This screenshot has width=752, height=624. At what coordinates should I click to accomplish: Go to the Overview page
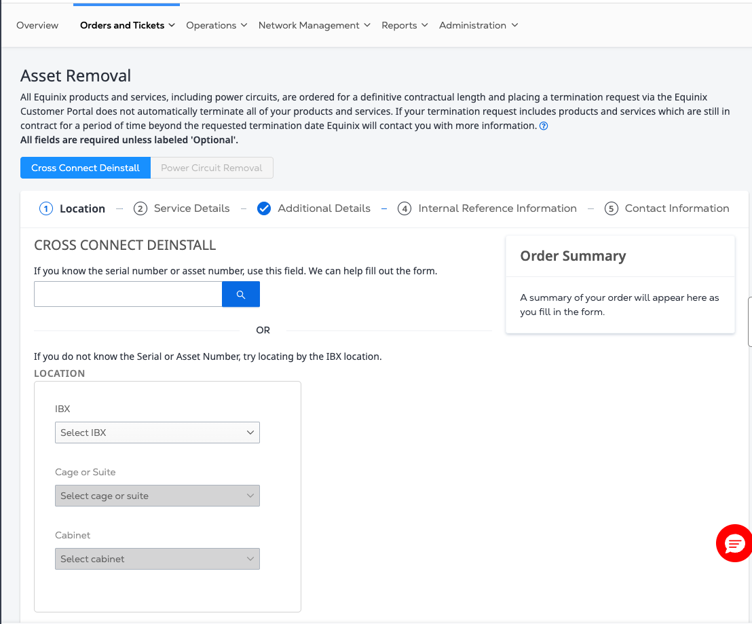37,25
